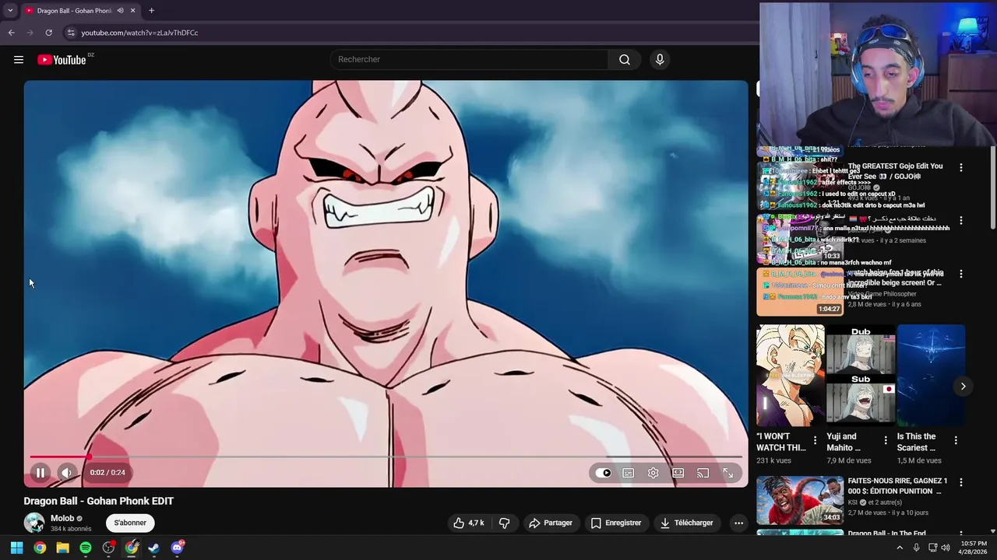Cast the video to a TV
Screen dimensions: 997x560
click(x=703, y=473)
